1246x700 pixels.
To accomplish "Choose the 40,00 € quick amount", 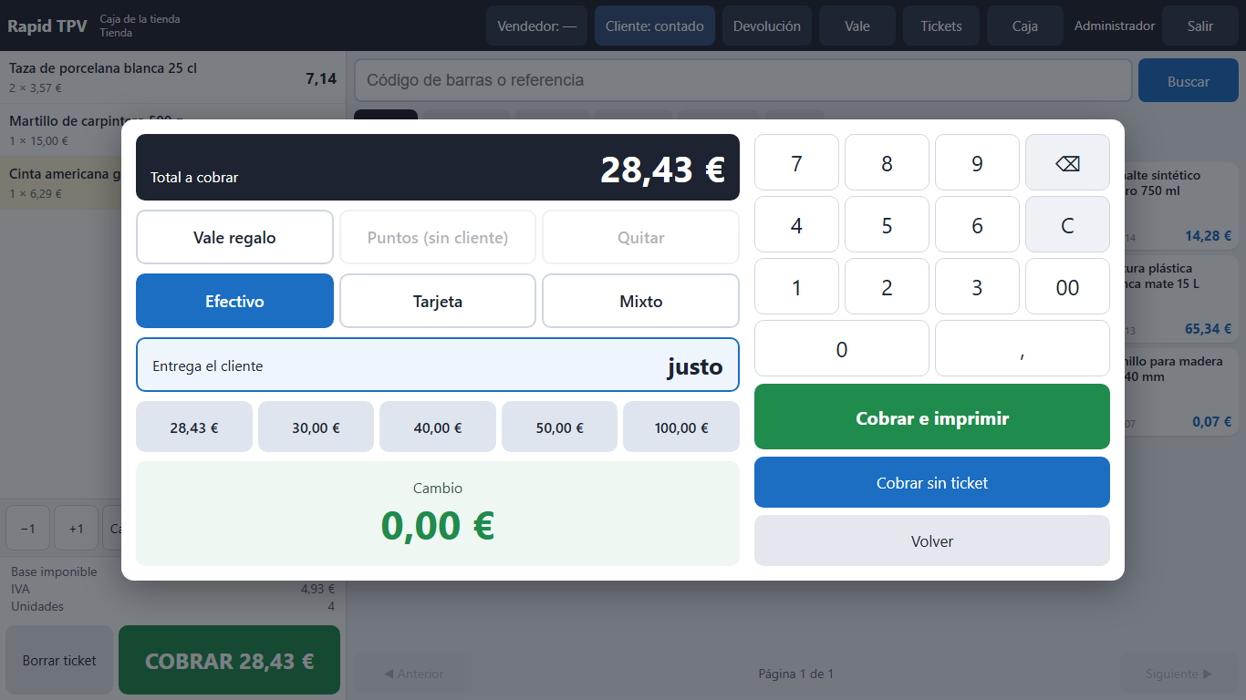I will (x=438, y=427).
